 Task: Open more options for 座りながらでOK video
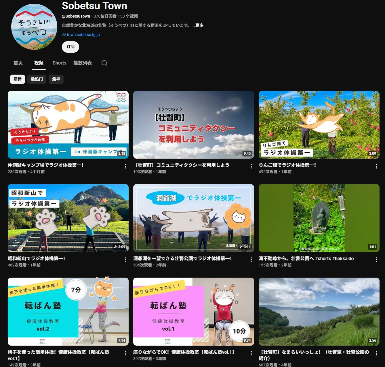pyautogui.click(x=251, y=353)
